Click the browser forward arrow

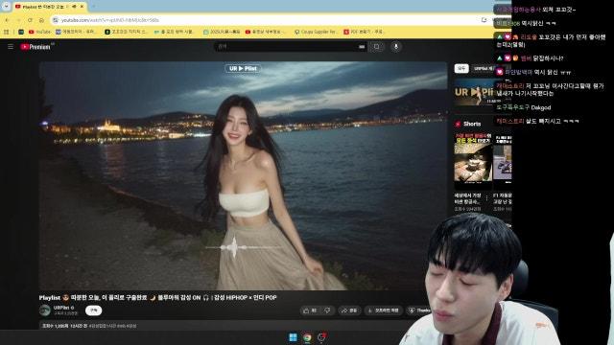click(x=18, y=20)
